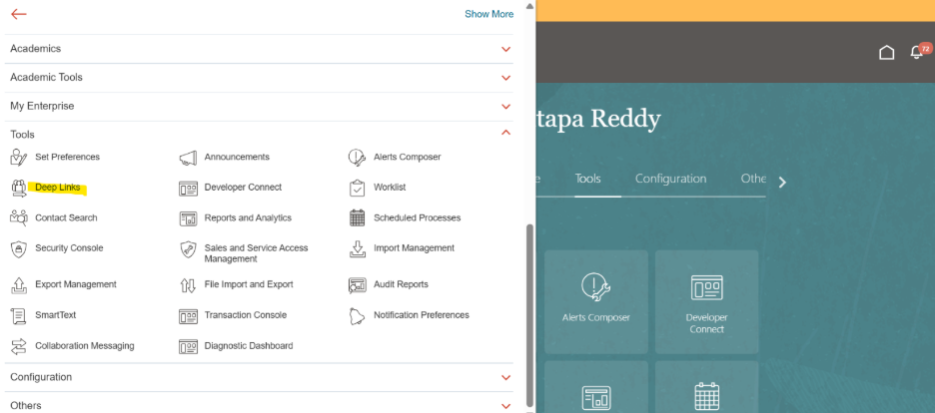935x413 pixels.
Task: Open the Transaction Console icon
Action: click(x=188, y=316)
